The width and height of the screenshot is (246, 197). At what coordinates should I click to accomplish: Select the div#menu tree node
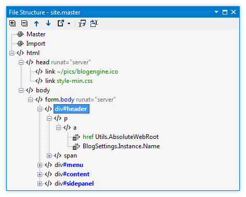click(69, 165)
